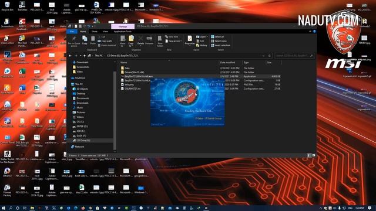Open Music in navigation pane

click(x=80, y=108)
